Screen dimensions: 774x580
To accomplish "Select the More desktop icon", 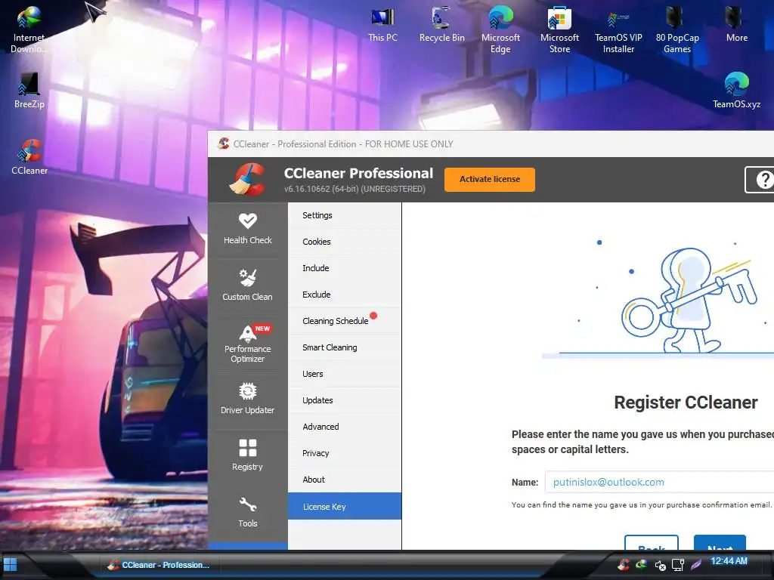I will [736, 25].
